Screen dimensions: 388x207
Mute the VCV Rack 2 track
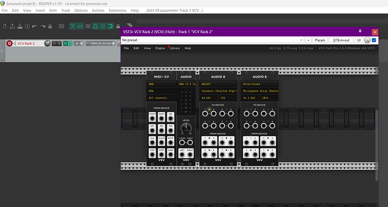[x=54, y=43]
